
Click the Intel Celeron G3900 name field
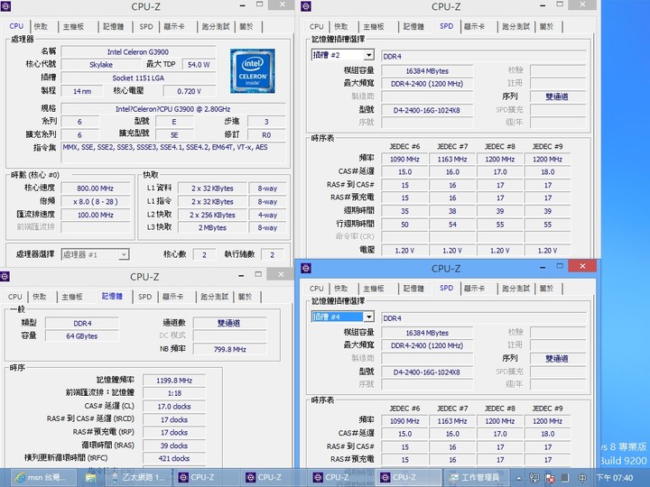(x=138, y=52)
